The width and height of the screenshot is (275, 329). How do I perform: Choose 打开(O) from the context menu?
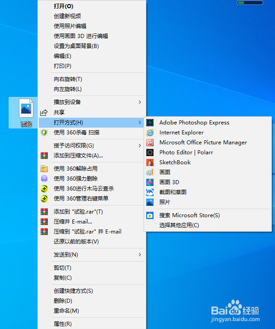pos(64,6)
